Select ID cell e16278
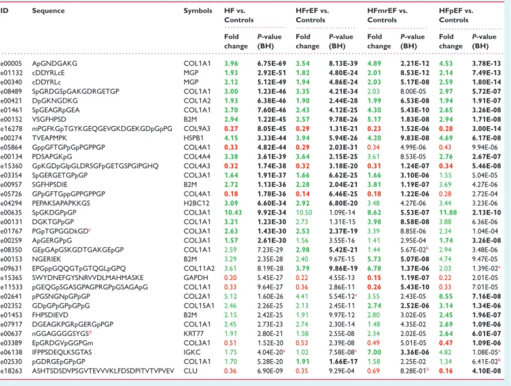 (x=11, y=129)
